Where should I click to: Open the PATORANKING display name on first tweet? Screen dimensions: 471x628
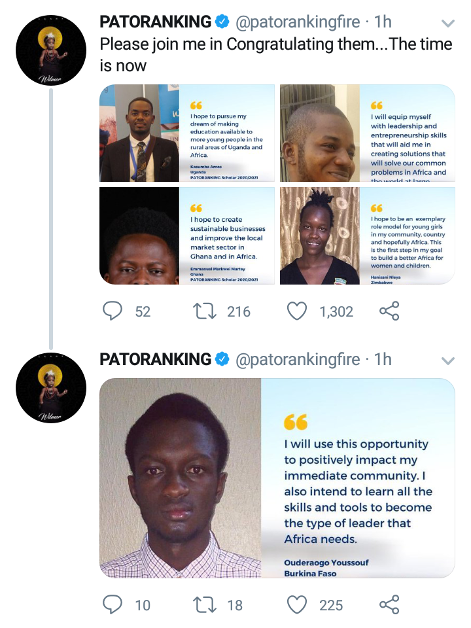point(156,22)
